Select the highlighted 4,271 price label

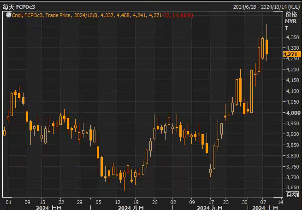(x=292, y=54)
